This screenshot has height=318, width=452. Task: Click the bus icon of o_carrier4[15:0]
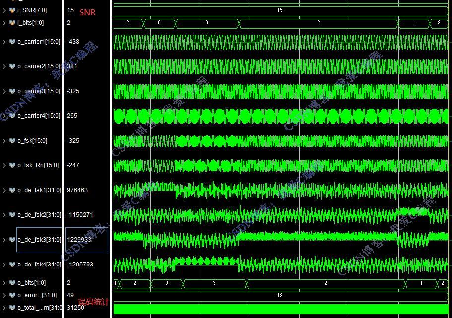pyautogui.click(x=12, y=116)
